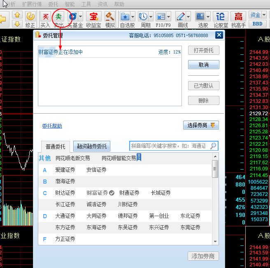Open the 选择券商 dropdown button

201,125
